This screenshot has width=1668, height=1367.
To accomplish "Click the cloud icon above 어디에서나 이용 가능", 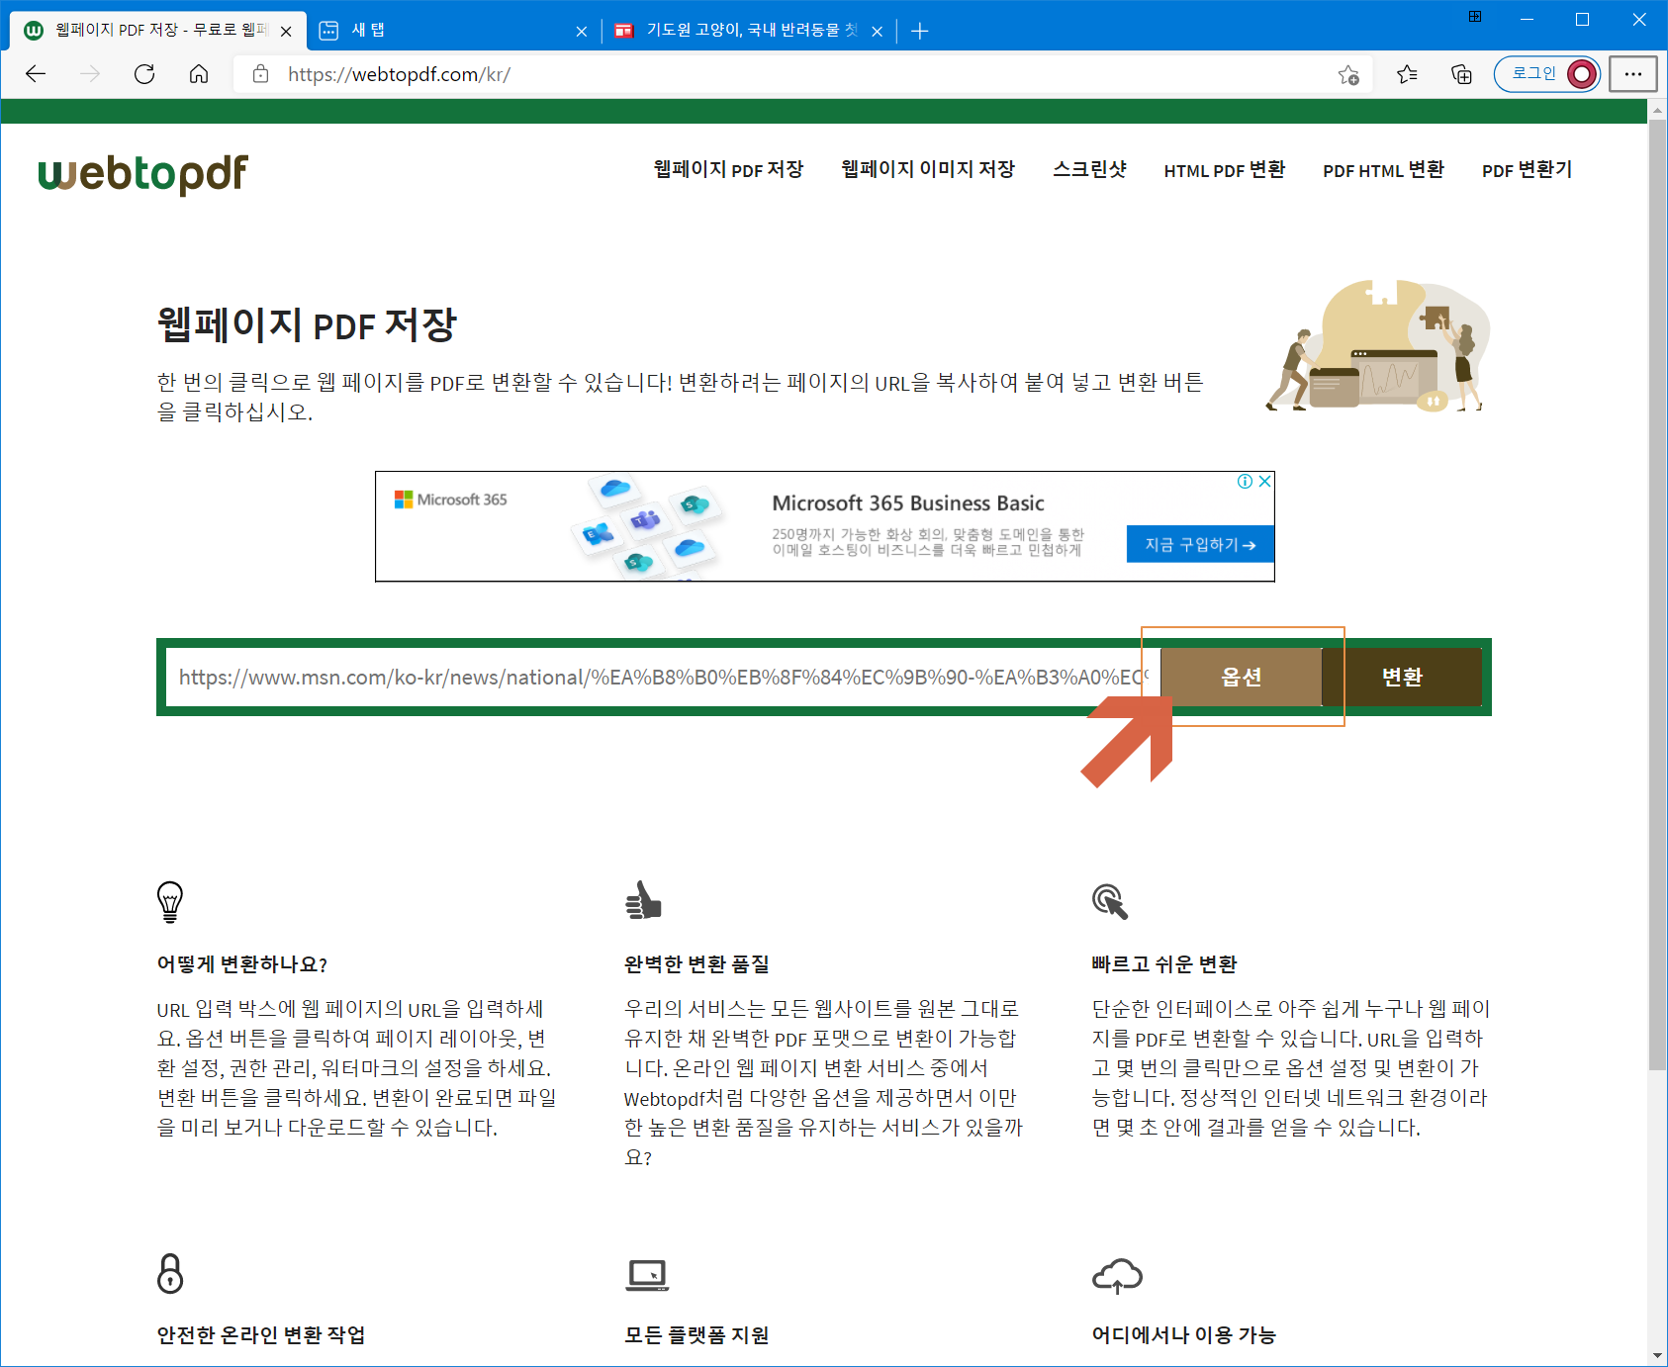I will point(1117,1276).
